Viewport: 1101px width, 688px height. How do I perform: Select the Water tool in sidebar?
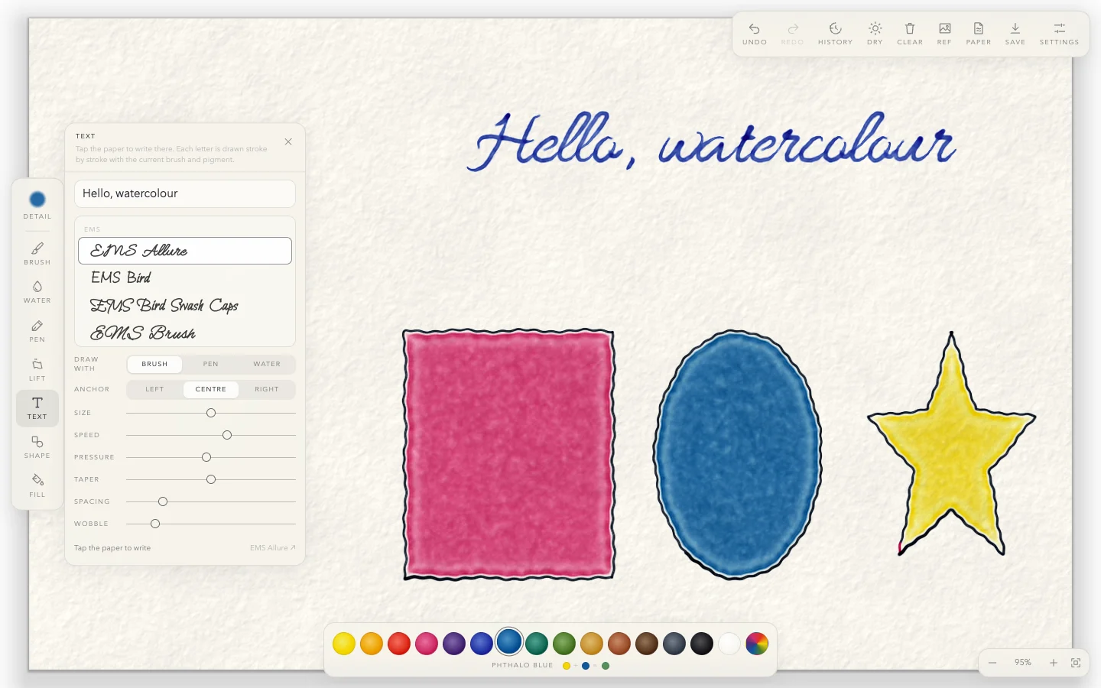(37, 292)
